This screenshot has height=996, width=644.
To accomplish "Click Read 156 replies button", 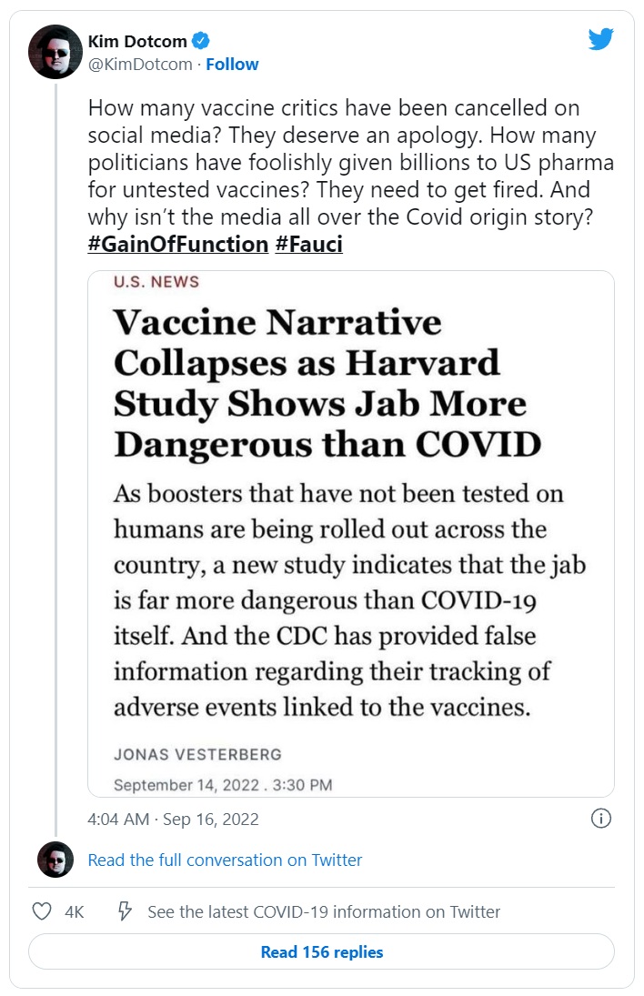I will (322, 952).
